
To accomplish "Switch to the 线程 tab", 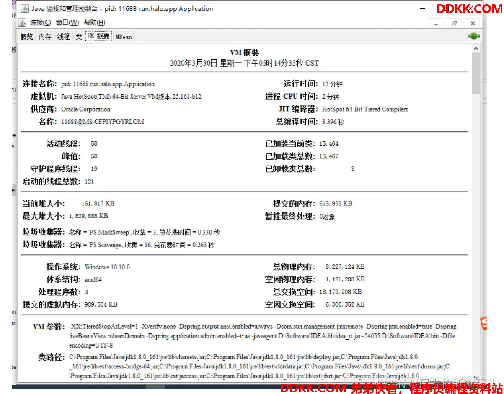I will pyautogui.click(x=63, y=37).
